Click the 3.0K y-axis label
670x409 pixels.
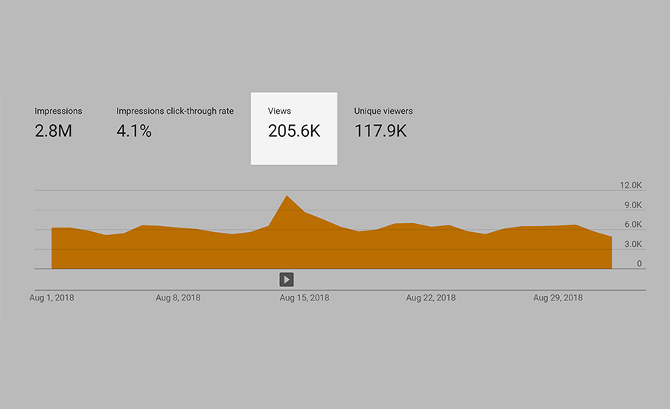click(631, 244)
